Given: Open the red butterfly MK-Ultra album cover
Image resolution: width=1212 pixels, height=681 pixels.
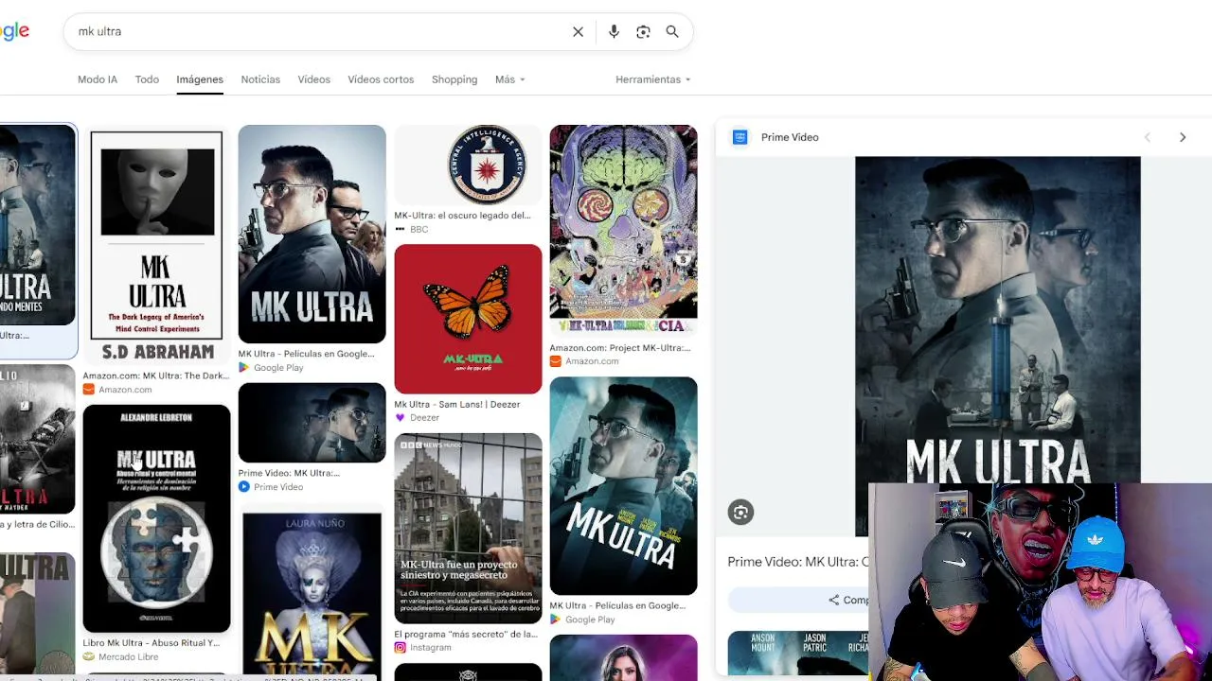Looking at the screenshot, I should (468, 319).
